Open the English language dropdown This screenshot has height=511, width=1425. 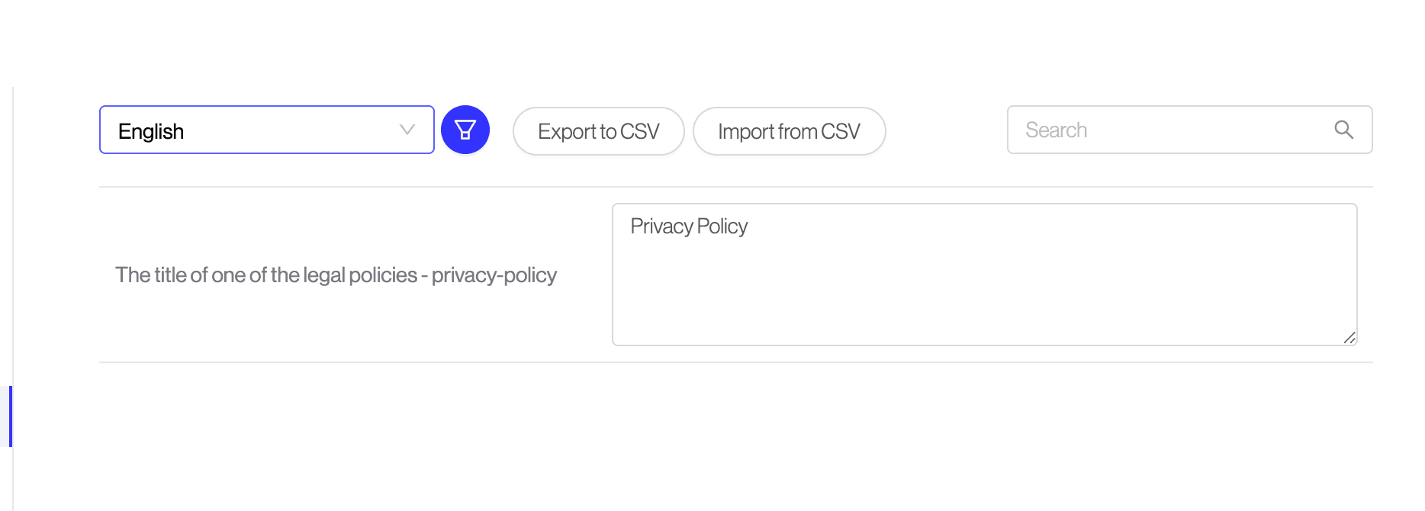point(267,130)
